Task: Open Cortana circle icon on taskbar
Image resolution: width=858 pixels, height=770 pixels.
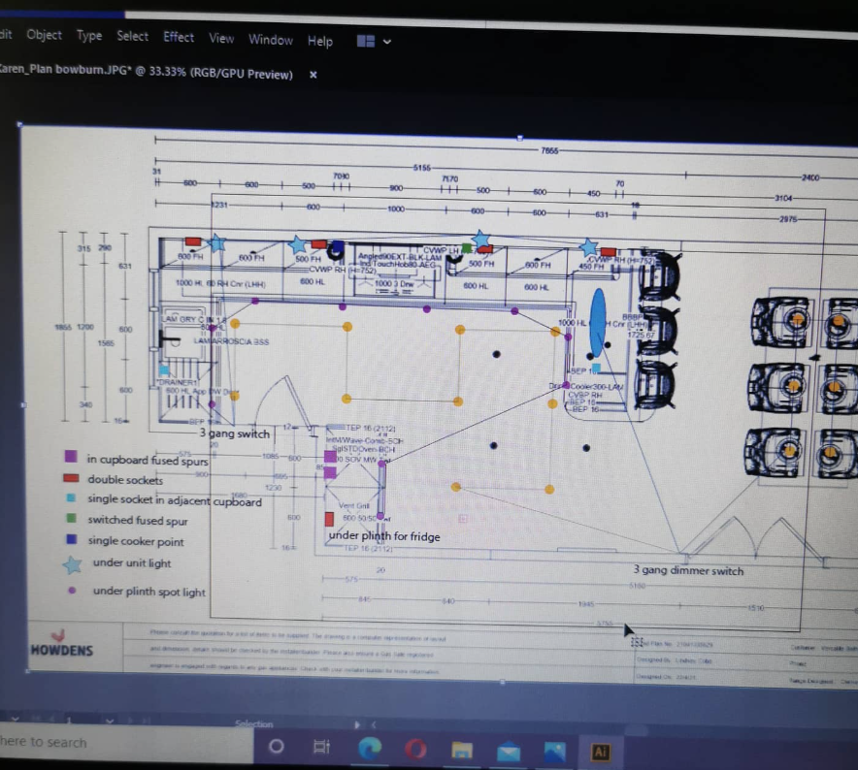Action: click(277, 747)
